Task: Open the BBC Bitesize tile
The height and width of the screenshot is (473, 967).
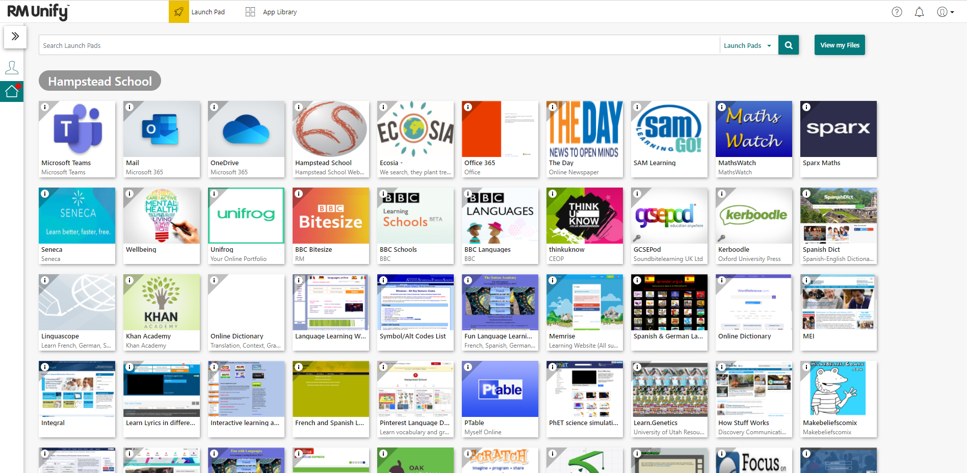Action: [x=331, y=225]
